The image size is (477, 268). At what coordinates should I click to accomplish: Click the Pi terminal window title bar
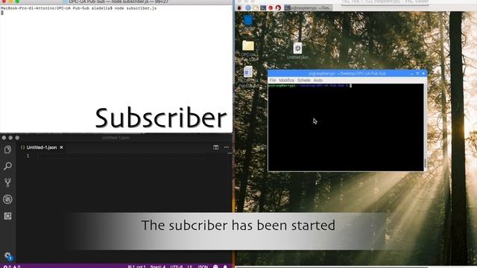click(x=347, y=74)
